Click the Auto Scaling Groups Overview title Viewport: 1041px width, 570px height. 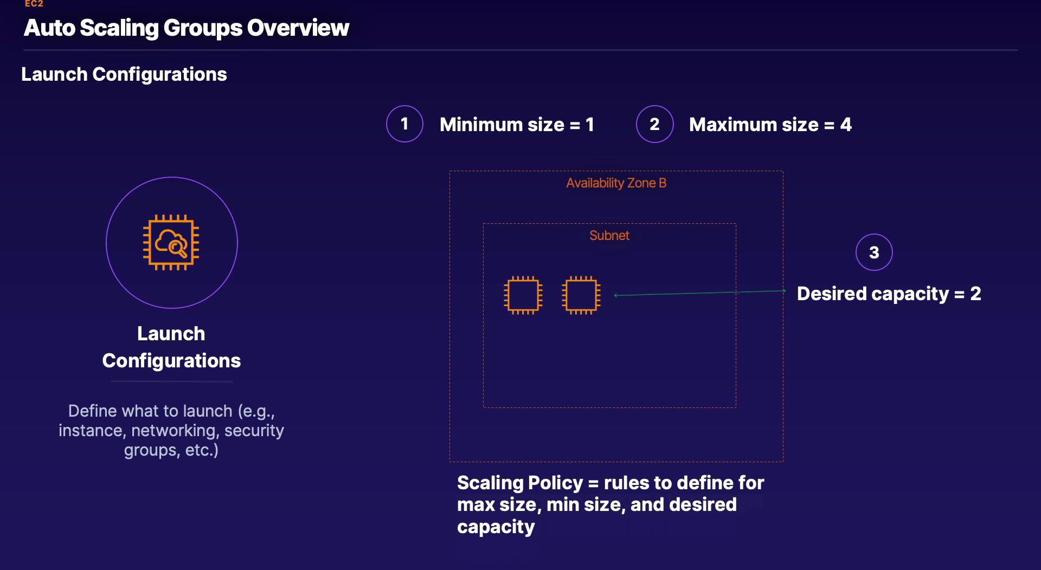[187, 28]
